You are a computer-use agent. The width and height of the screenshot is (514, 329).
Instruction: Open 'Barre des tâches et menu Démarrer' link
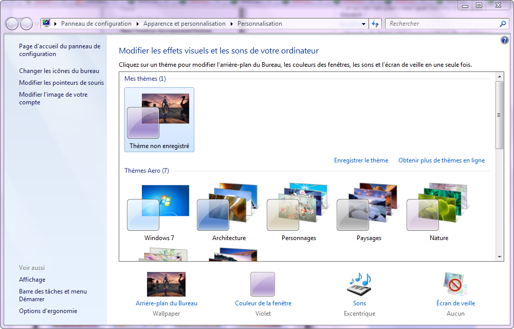53,295
